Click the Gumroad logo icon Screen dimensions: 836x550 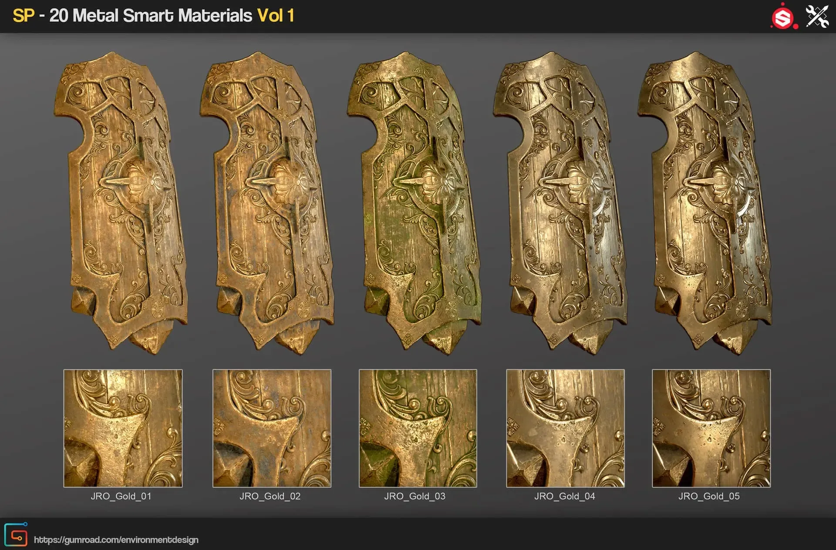[x=16, y=535]
